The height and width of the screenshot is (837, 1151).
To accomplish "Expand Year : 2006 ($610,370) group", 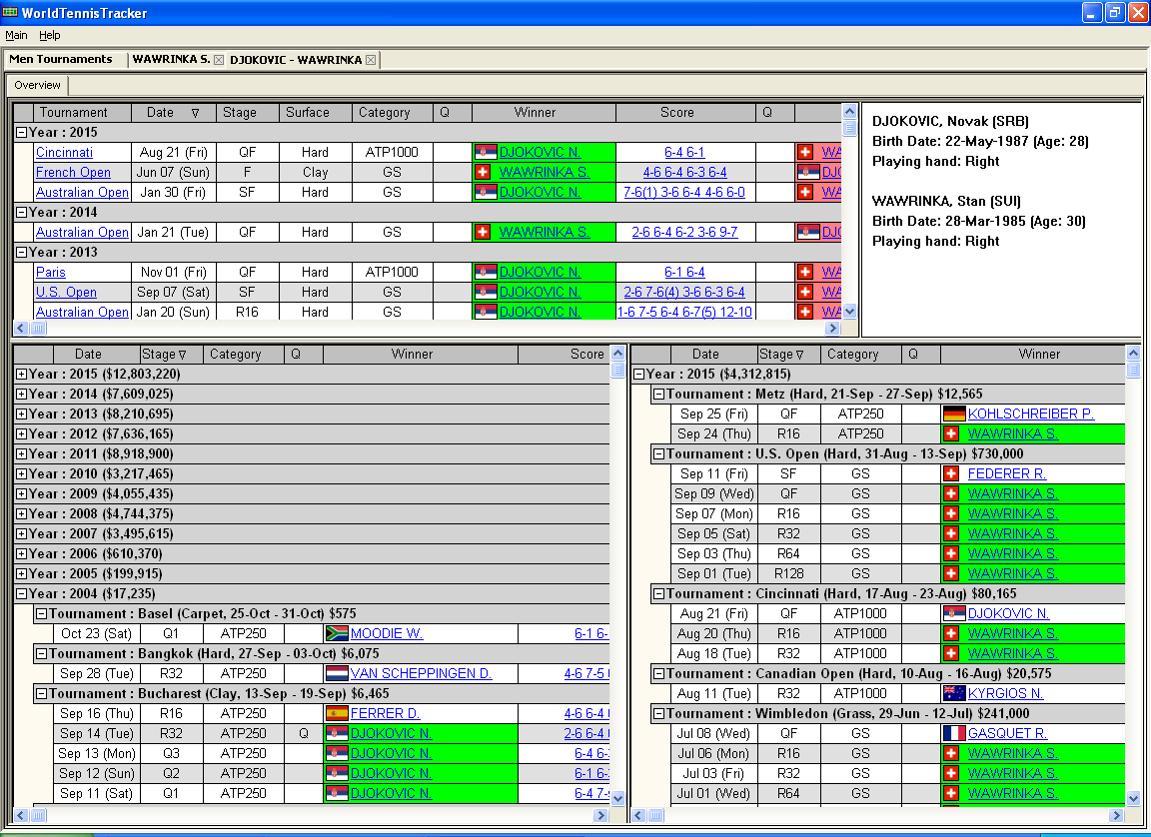I will 21,553.
